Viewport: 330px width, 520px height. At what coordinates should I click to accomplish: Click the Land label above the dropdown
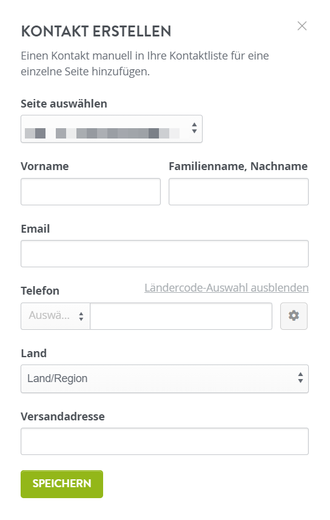tap(34, 353)
